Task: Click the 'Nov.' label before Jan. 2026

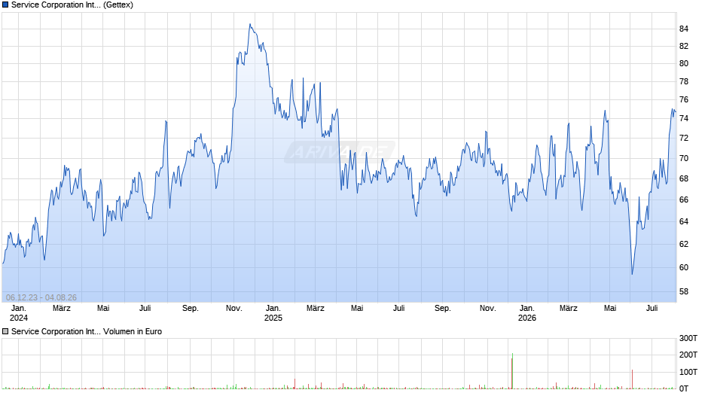Action: click(487, 309)
